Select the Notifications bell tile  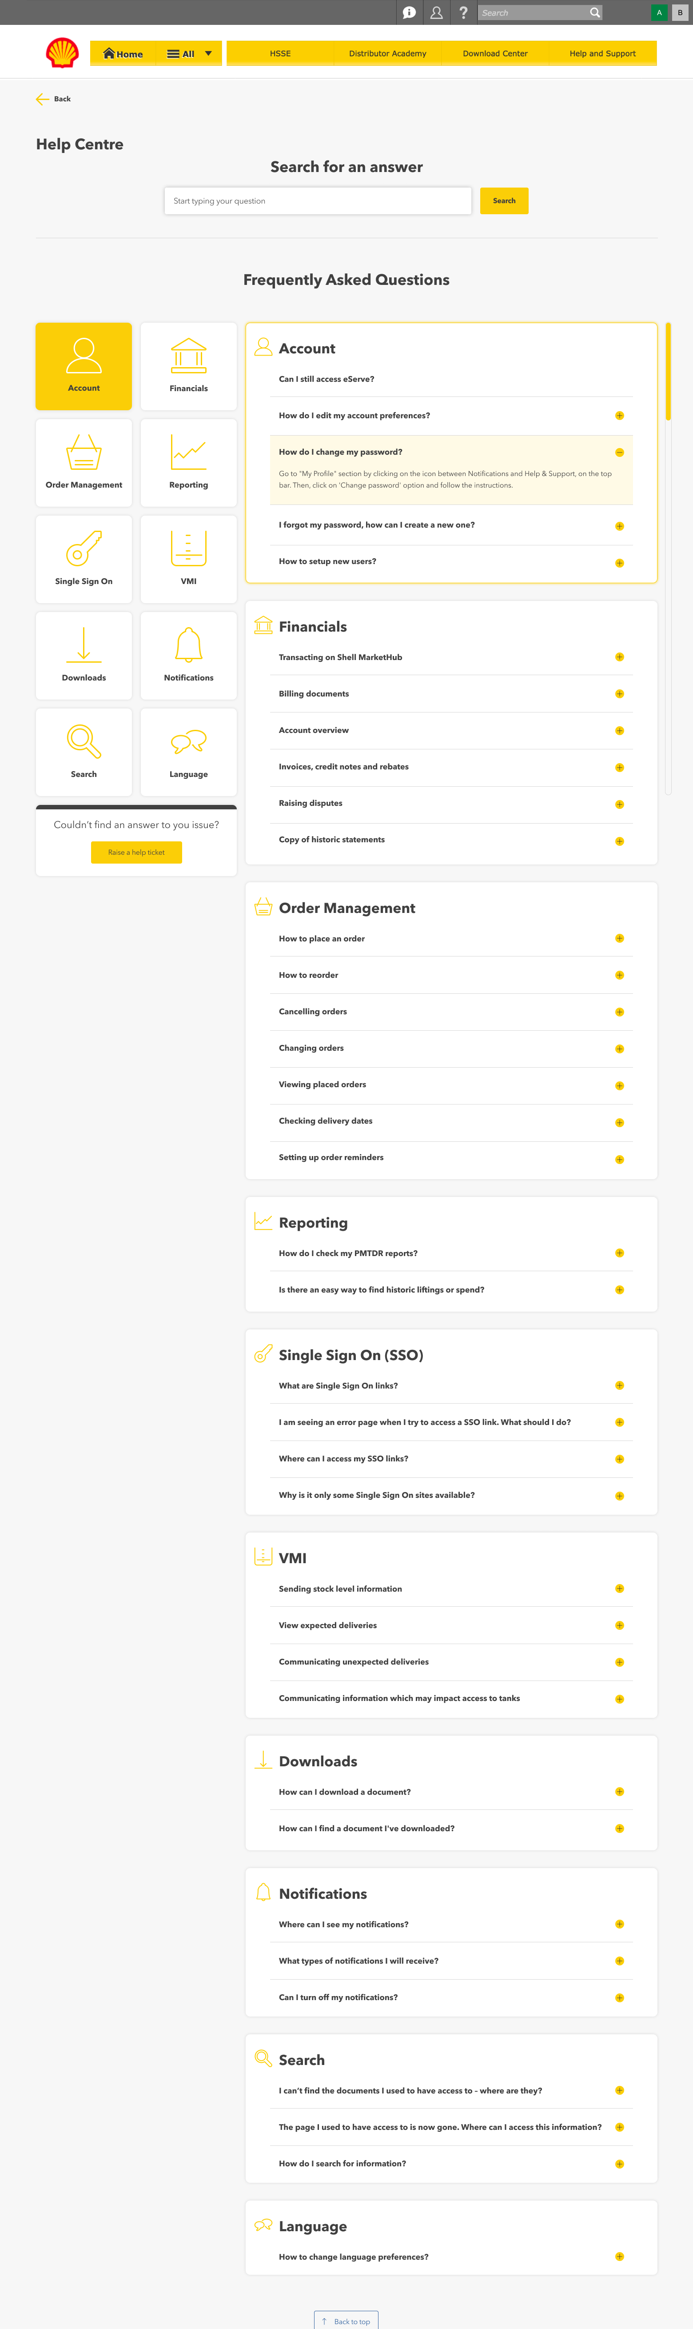point(189,656)
